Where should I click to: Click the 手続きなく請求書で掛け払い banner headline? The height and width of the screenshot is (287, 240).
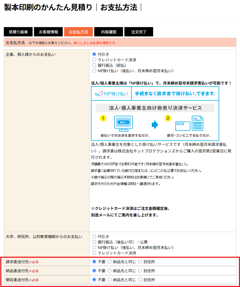coord(175,94)
